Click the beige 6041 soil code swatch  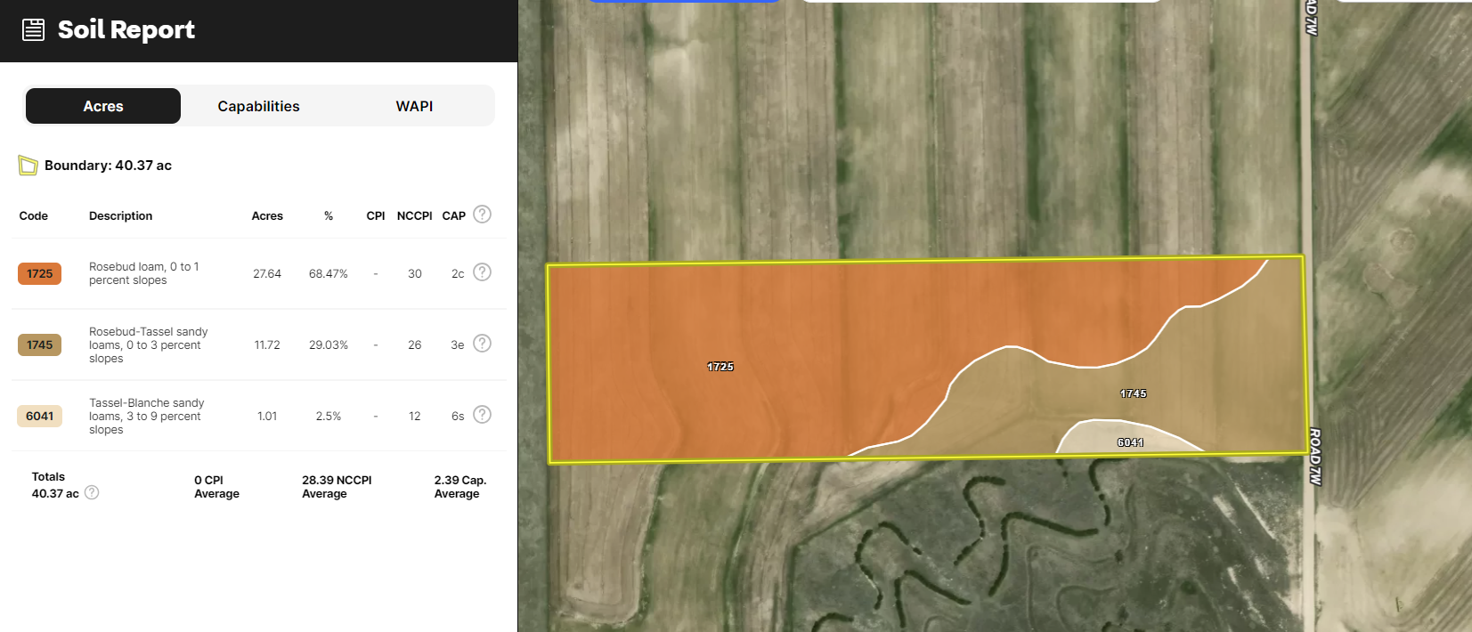click(x=39, y=416)
